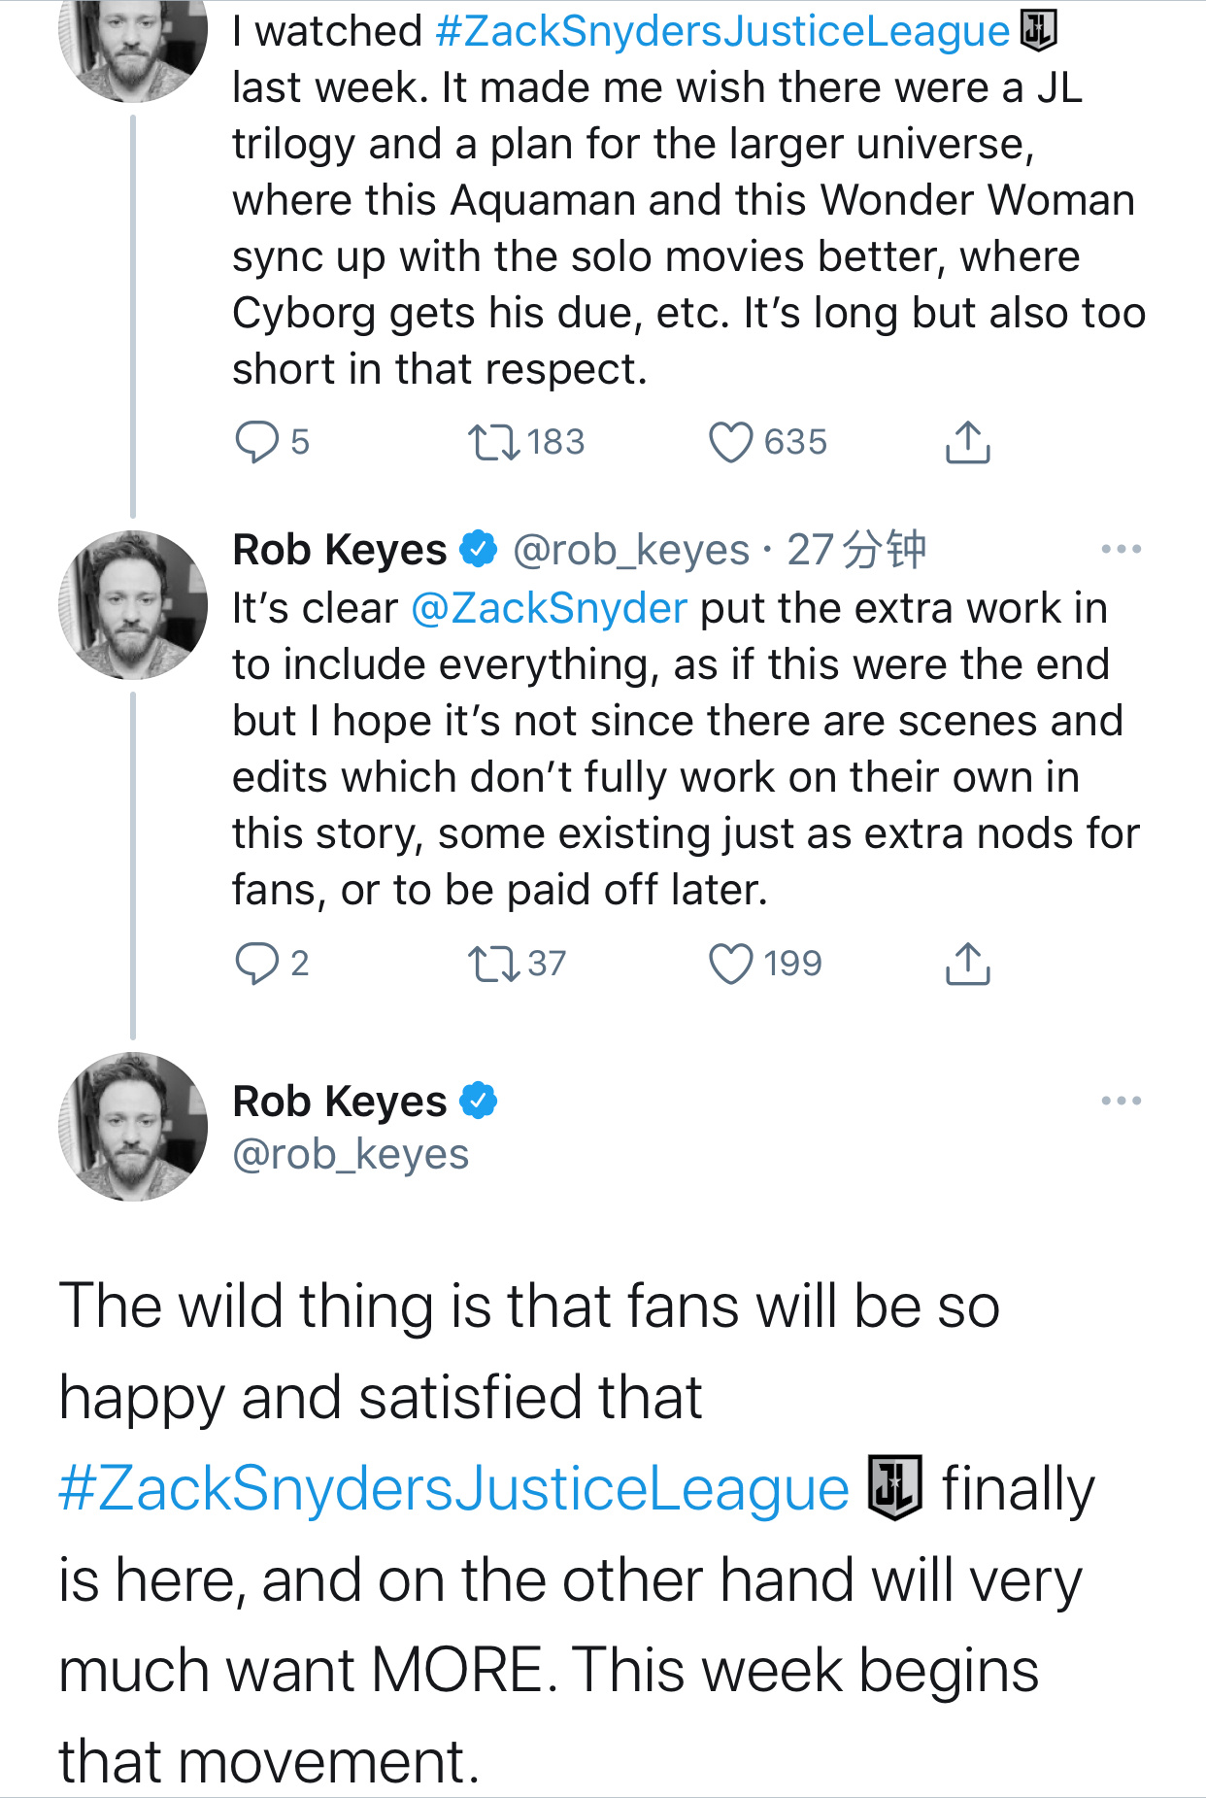Viewport: 1206px width, 1798px height.
Task: Reply to the tweet with 2 replies
Action: [257, 964]
